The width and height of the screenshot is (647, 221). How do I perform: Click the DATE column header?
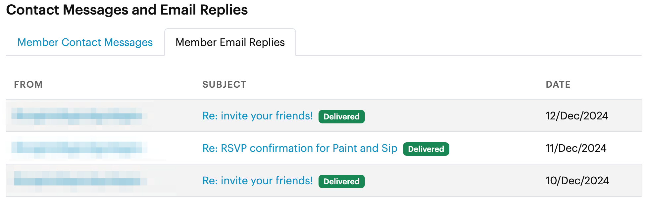pyautogui.click(x=558, y=85)
